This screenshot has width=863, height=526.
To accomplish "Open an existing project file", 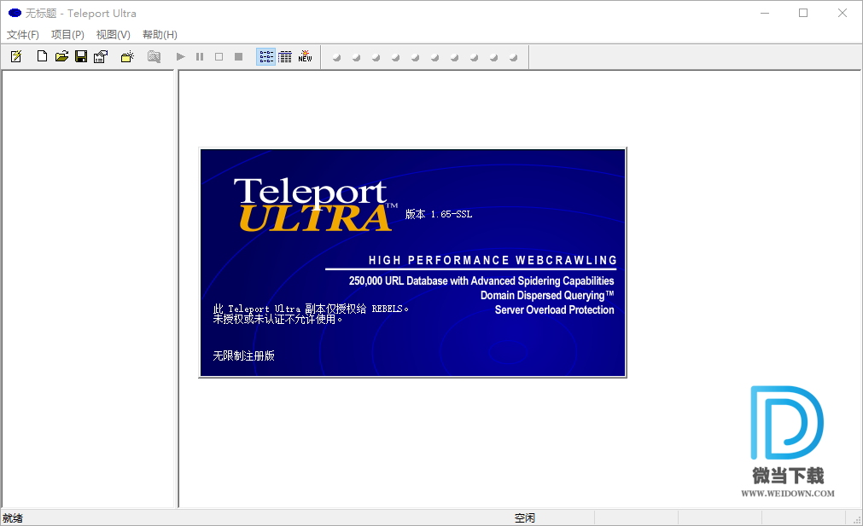I will 61,56.
